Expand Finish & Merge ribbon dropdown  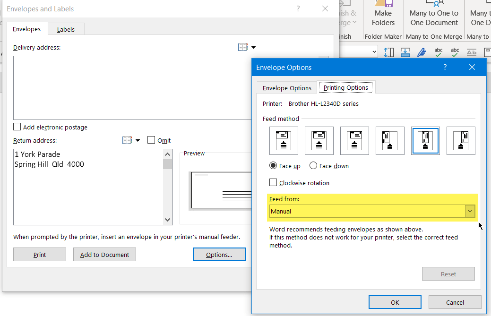click(354, 23)
